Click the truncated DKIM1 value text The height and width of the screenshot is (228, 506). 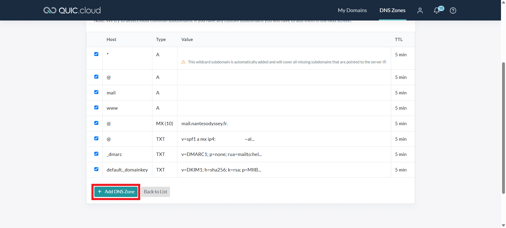click(221, 170)
